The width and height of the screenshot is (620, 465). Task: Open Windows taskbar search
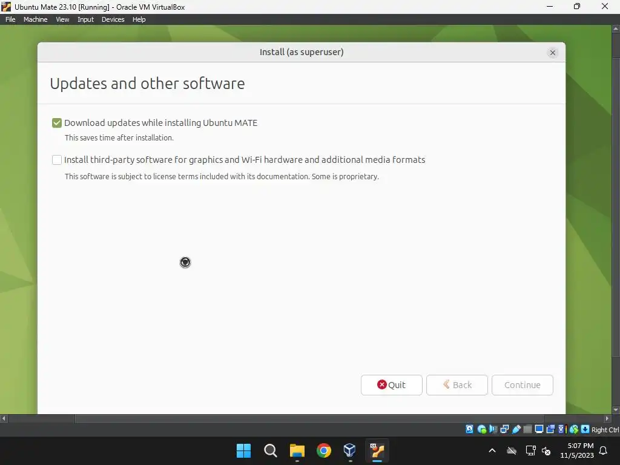[x=271, y=450]
